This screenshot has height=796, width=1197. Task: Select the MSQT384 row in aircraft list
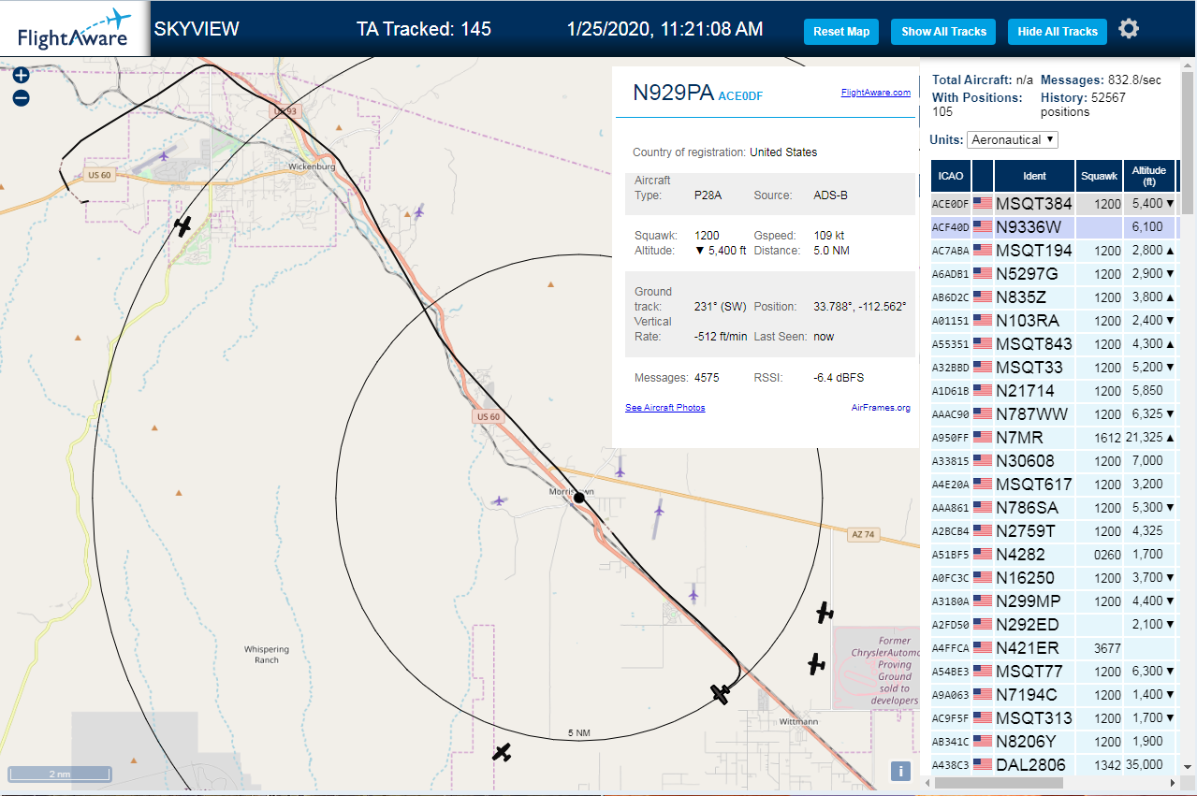pyautogui.click(x=1053, y=203)
